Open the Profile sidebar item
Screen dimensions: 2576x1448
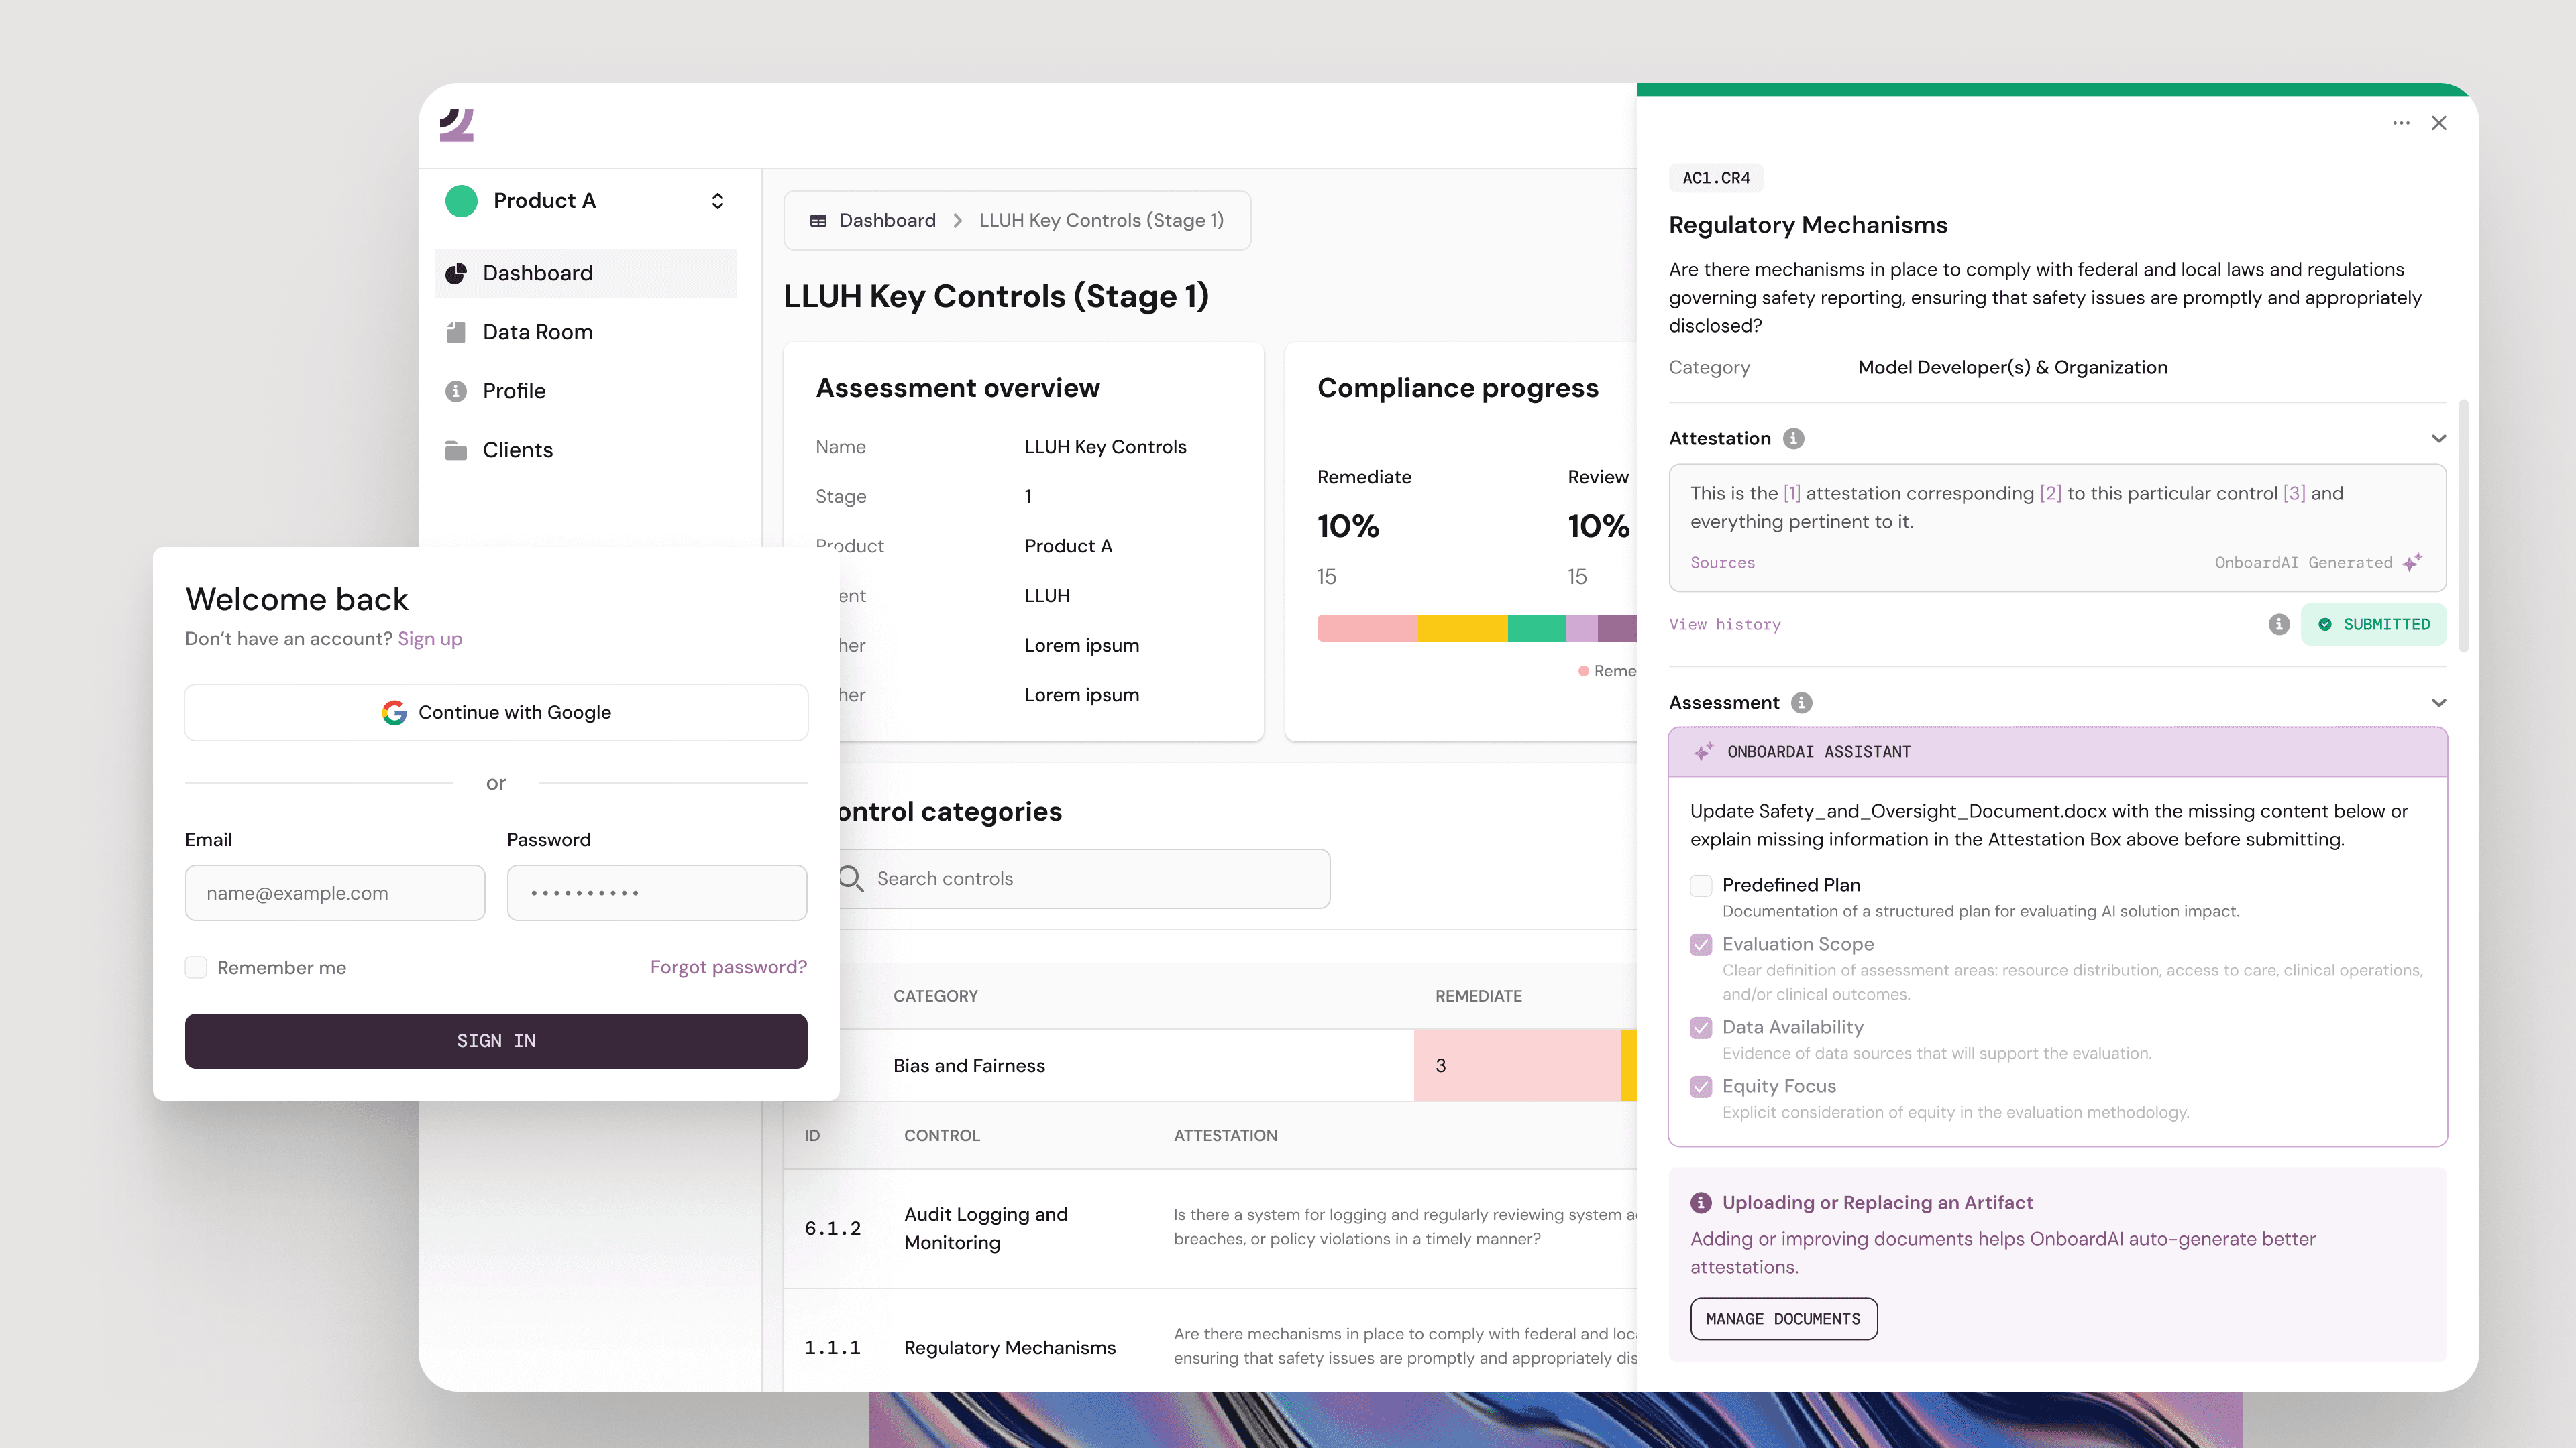(x=514, y=391)
